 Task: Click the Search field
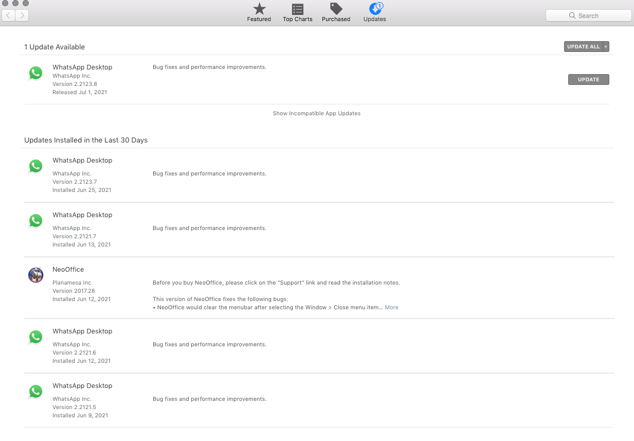(x=588, y=15)
